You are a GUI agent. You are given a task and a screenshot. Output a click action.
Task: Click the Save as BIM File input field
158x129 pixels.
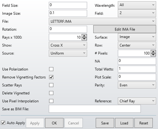click(x=95, y=109)
